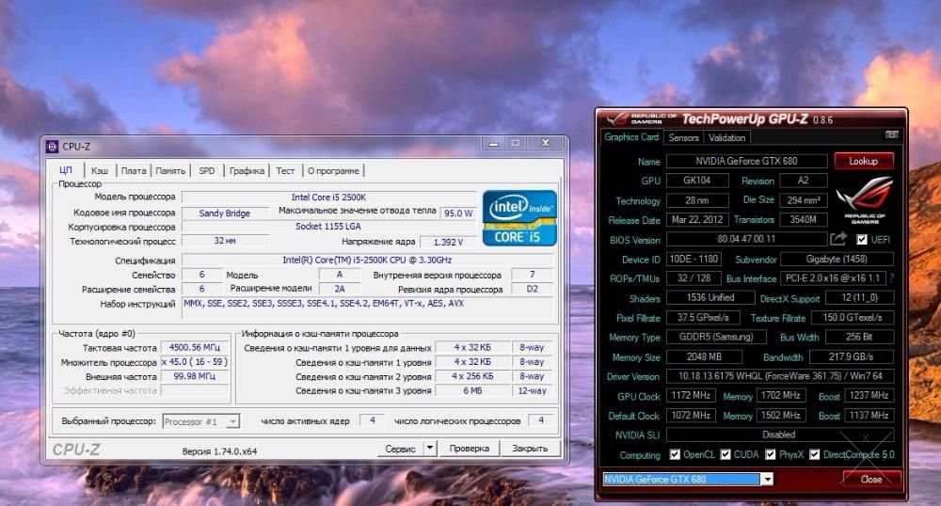Click the 1172 MHz GPU Clock value
Image resolution: width=941 pixels, height=506 pixels.
(691, 396)
